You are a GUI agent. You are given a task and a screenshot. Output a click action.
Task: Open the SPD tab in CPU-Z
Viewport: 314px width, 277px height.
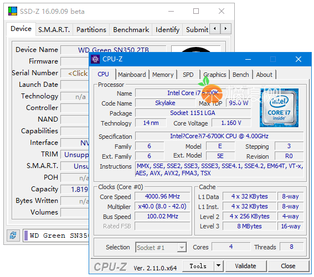[188, 75]
